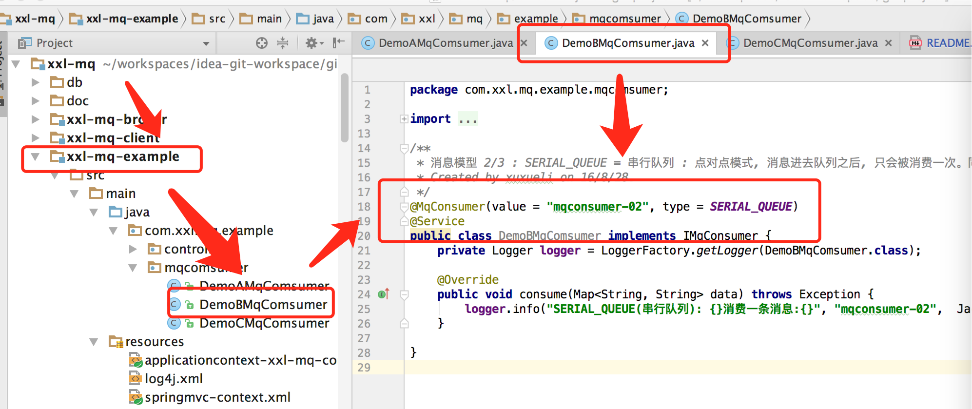
Task: Click mq in the breadcrumb bar
Action: [x=466, y=19]
